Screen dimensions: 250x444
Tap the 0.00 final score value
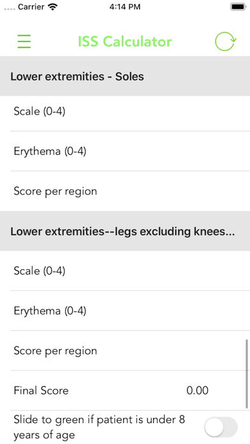click(197, 391)
